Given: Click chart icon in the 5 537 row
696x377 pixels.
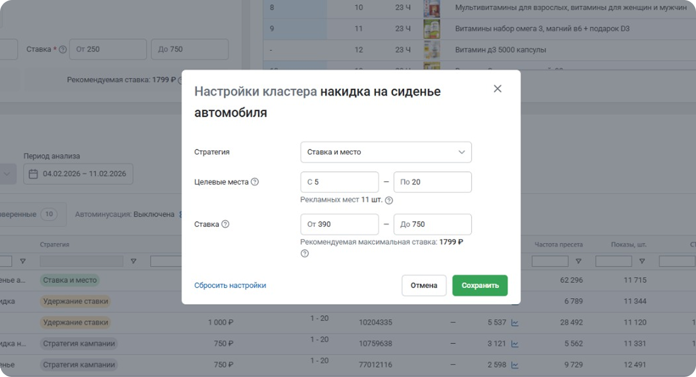Looking at the screenshot, I should click(515, 323).
